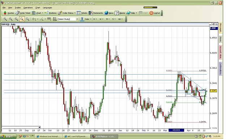Click the Windows start button
This screenshot has height=139, width=226.
[8, 136]
